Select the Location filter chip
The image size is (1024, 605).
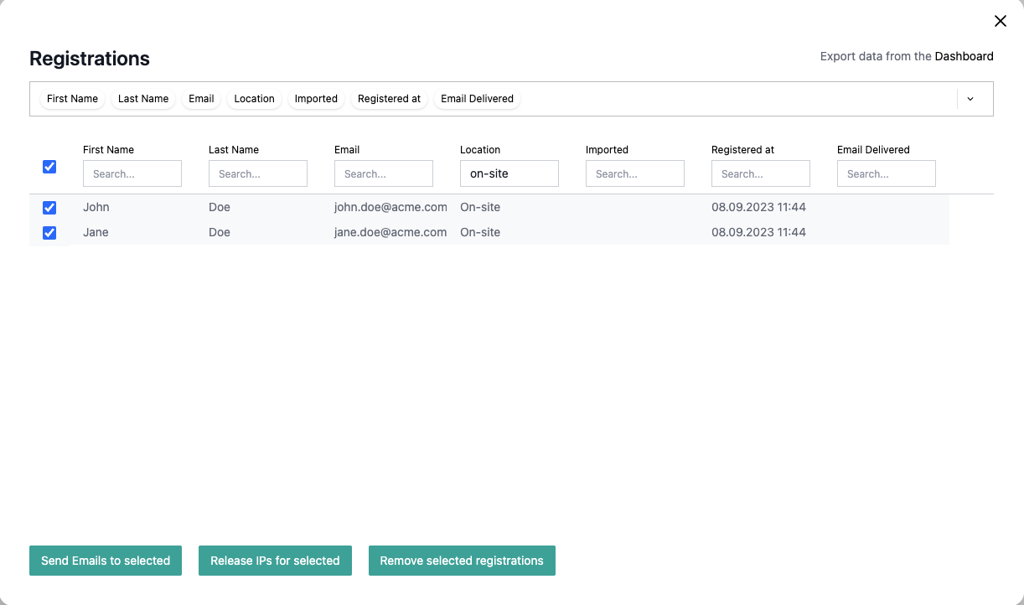254,98
